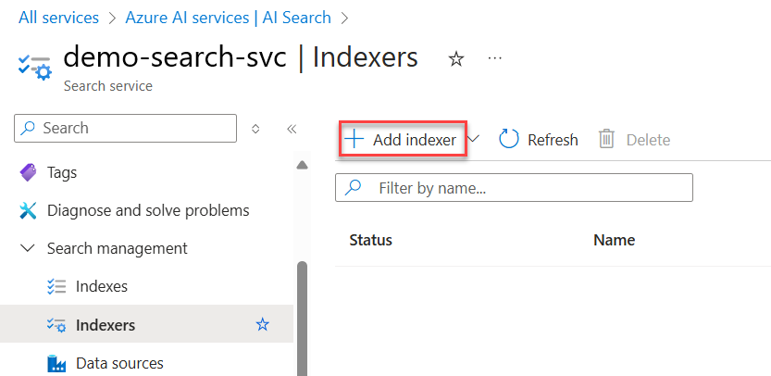Click the Refresh circular arrow icon
The width and height of the screenshot is (771, 376).
pos(509,139)
